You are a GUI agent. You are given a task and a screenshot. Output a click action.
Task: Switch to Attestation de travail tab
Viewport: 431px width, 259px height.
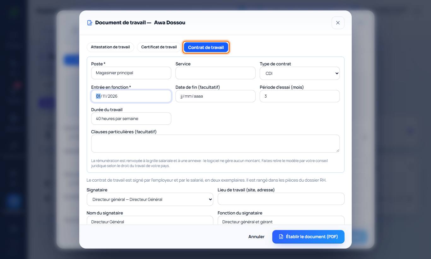click(x=110, y=47)
